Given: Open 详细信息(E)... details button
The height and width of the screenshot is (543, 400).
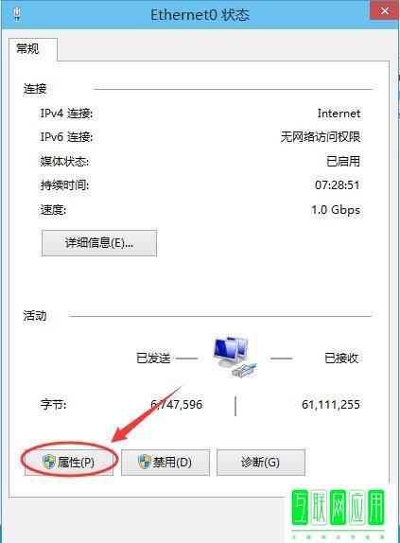Looking at the screenshot, I should click(x=99, y=243).
